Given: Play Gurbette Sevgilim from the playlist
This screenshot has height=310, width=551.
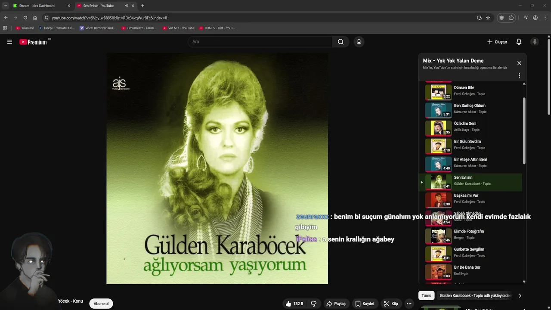Looking at the screenshot, I should tap(471, 254).
